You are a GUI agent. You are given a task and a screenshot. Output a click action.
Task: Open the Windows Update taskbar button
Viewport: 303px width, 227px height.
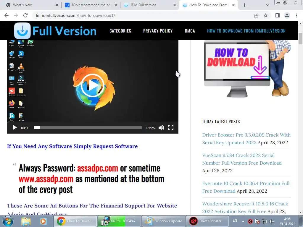163,221
